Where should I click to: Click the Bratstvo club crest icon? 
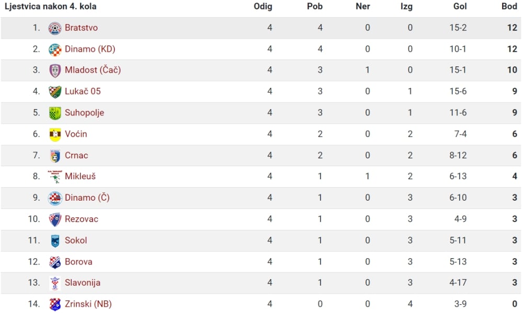point(55,28)
